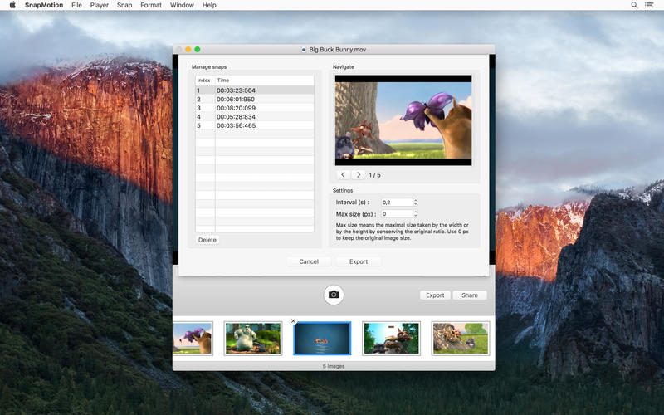Open the Apple menu
The width and height of the screenshot is (664, 415).
12,5
